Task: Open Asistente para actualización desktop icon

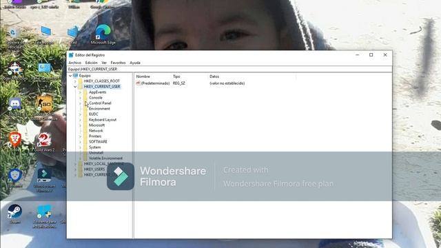Action: [44, 216]
